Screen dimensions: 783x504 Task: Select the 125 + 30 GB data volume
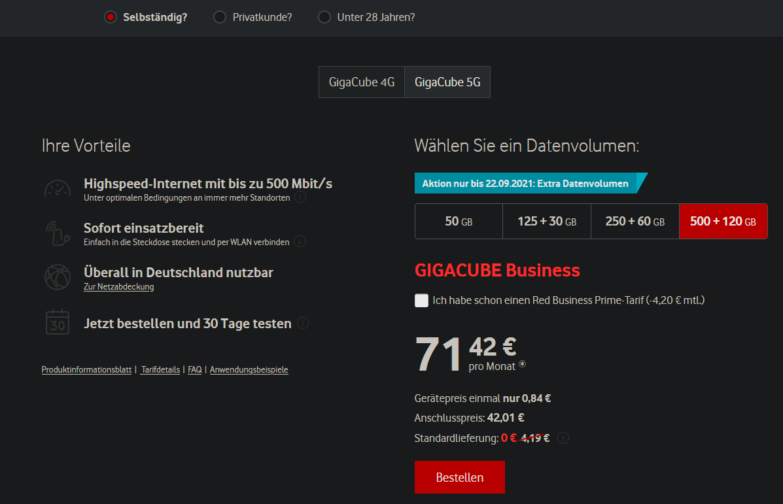coord(547,221)
